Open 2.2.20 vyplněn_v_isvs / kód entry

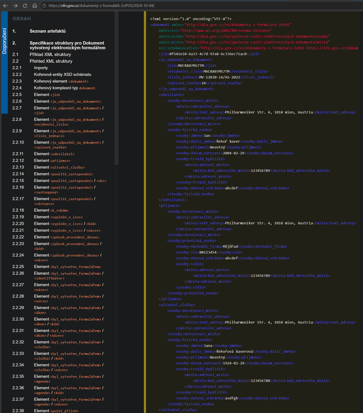[x=65, y=224]
